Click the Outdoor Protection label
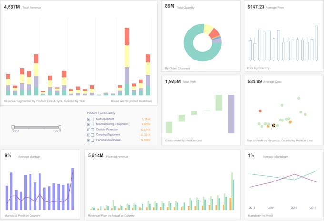 tap(107, 129)
